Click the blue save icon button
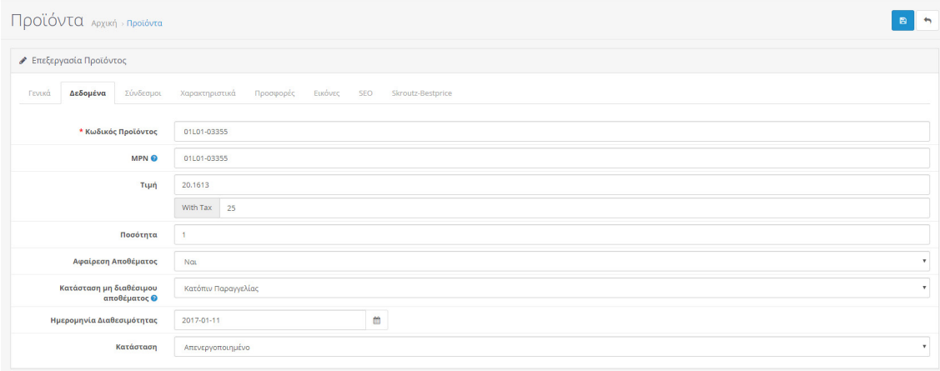940x371 pixels. click(902, 21)
